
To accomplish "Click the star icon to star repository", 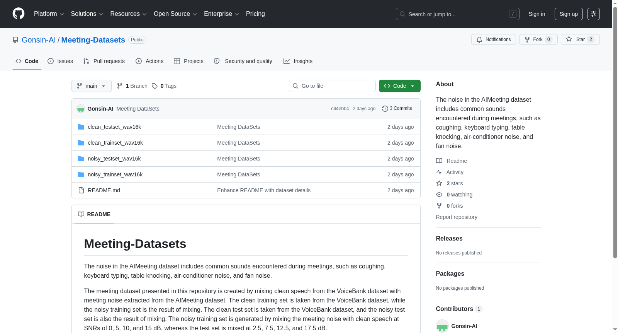I will tap(569, 39).
